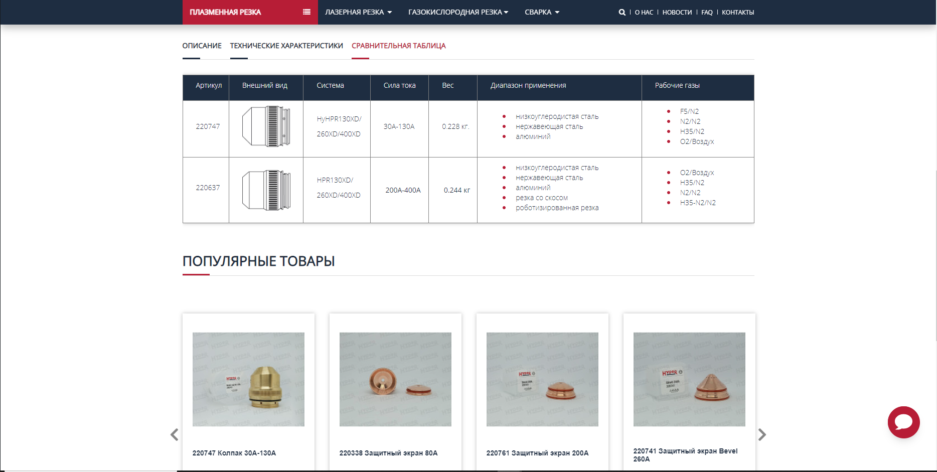
Task: Open the Контакты link
Action: pyautogui.click(x=737, y=13)
